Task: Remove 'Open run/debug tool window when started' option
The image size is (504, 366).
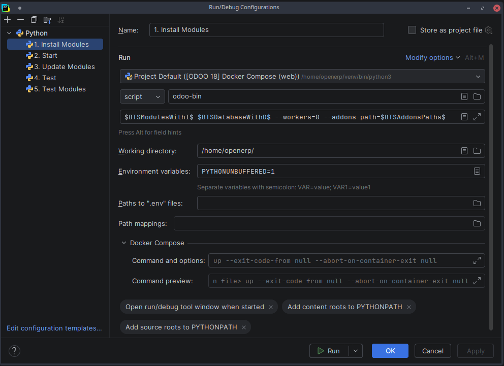Action: 271,307
